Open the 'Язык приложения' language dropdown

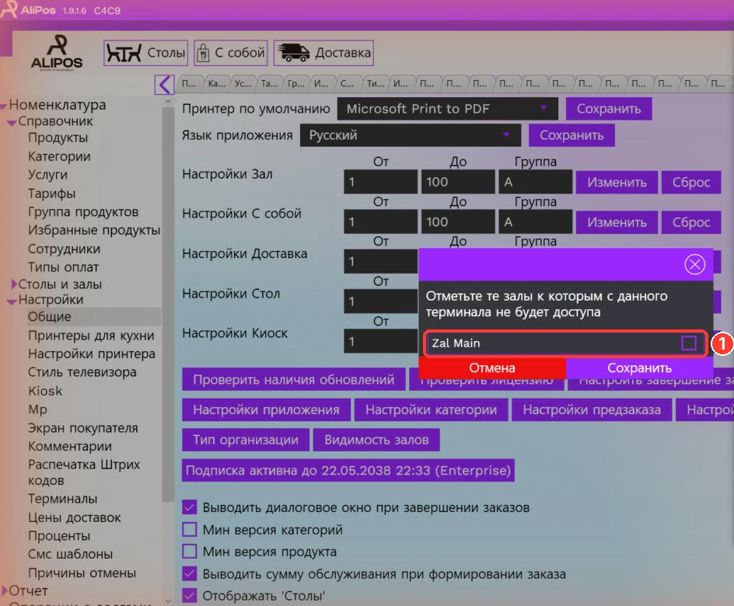point(410,136)
